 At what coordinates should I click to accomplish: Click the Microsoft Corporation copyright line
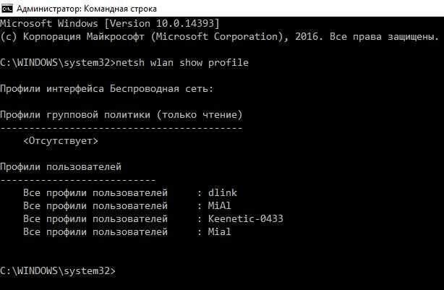(x=219, y=37)
